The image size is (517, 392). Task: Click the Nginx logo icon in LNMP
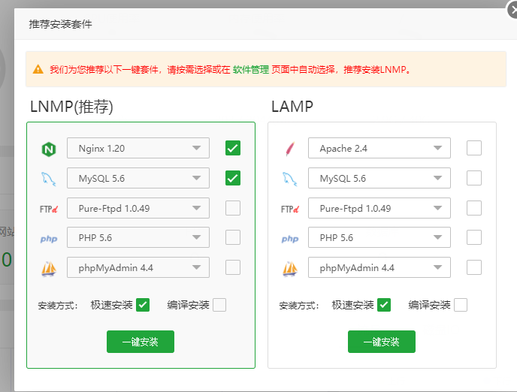[49, 149]
